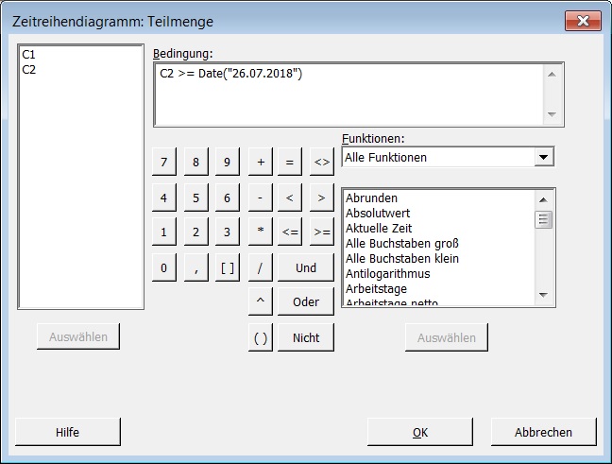Select Alle Buchstaben klein function
Image resolution: width=612 pixels, height=464 pixels.
click(x=402, y=259)
